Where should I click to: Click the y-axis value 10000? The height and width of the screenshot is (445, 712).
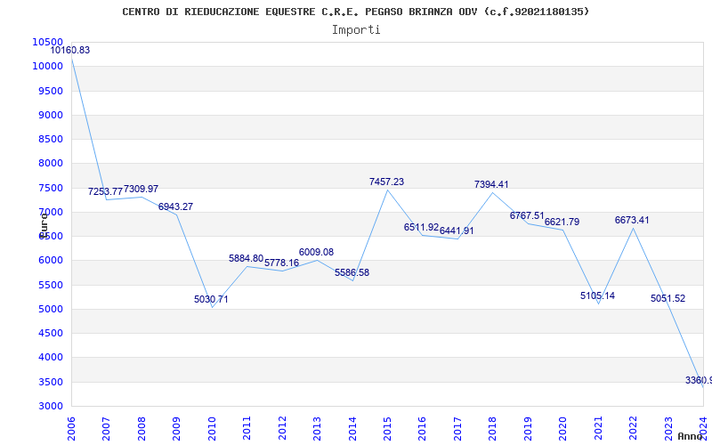(x=48, y=66)
